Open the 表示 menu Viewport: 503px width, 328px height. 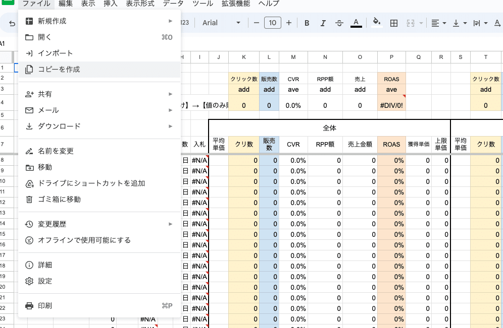tap(88, 4)
